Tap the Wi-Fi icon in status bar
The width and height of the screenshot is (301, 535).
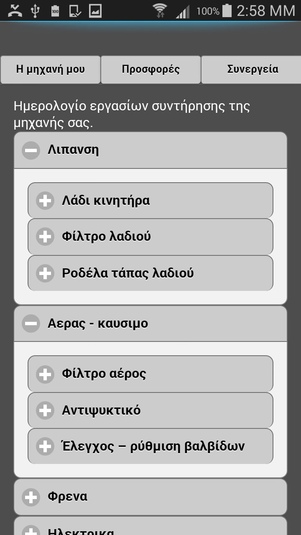[160, 10]
